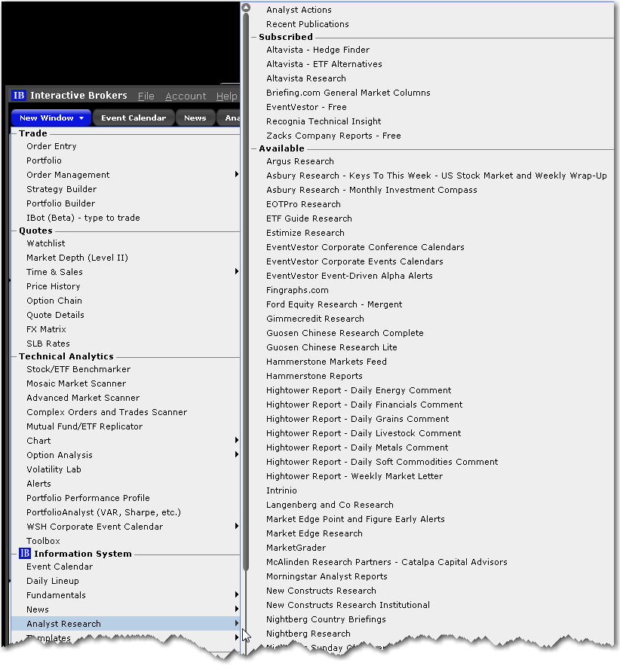Open FX Matrix

point(46,329)
